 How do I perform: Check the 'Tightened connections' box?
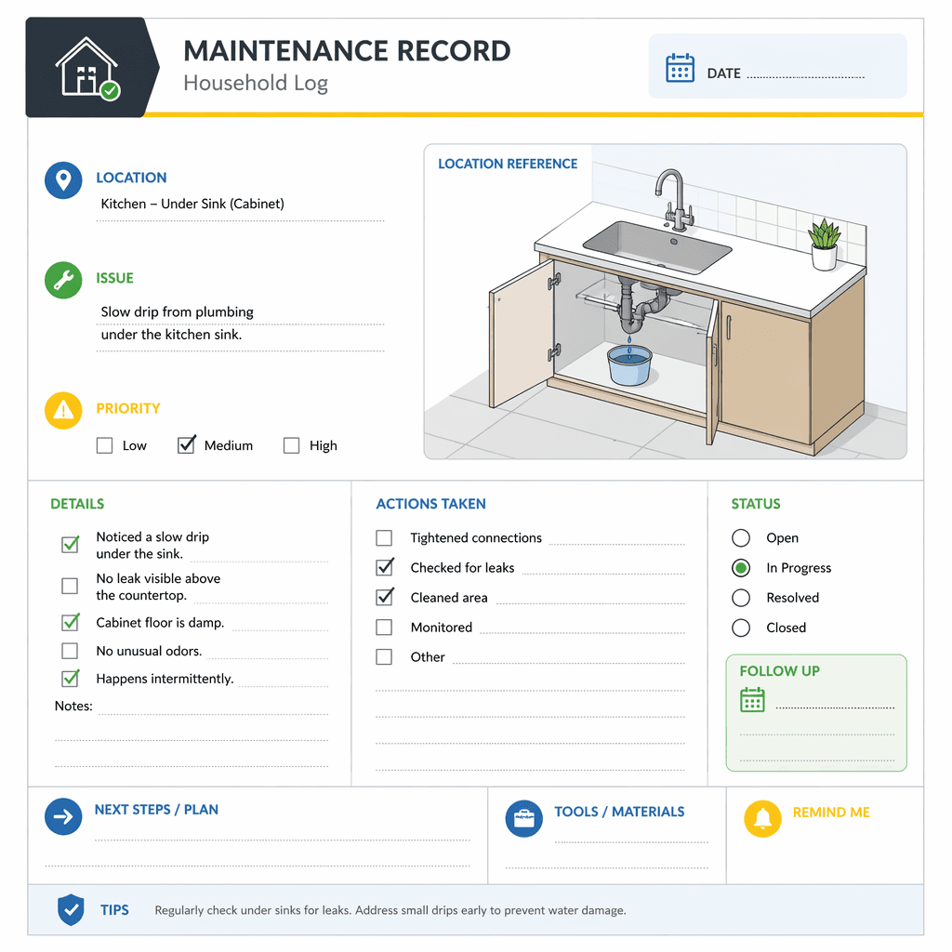(384, 538)
